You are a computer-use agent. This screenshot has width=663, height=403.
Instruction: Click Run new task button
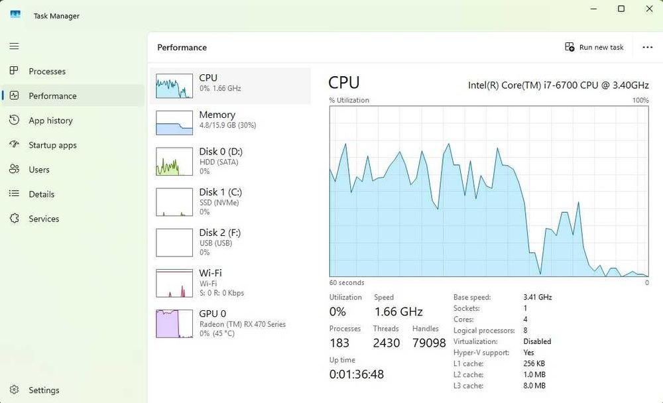[594, 47]
